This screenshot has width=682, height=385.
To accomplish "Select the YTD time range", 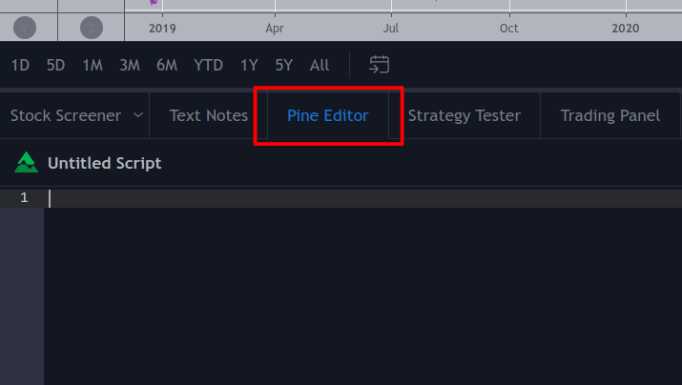I will pos(208,65).
